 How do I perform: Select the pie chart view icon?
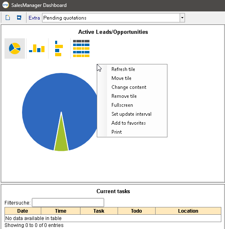(x=15, y=48)
